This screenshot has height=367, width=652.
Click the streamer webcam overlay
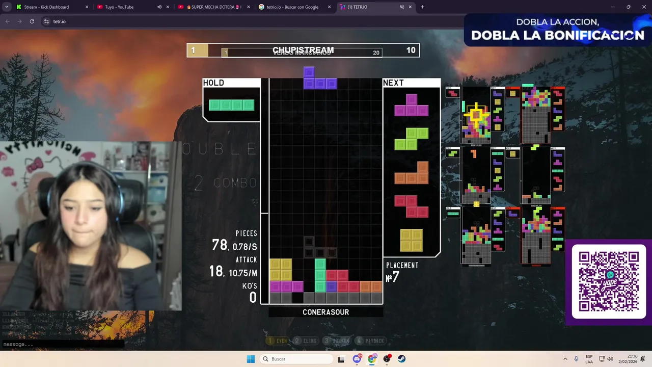tap(91, 226)
